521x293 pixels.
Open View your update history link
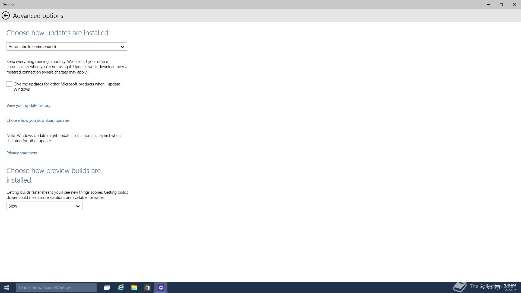point(28,106)
